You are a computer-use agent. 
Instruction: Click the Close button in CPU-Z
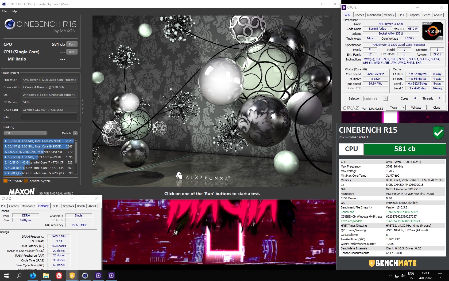coord(437,108)
